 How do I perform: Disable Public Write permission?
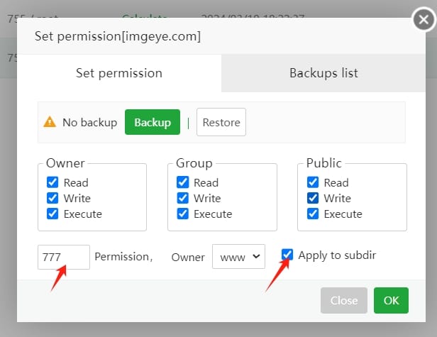click(313, 198)
